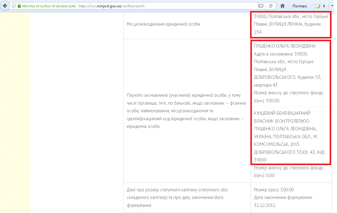Reload the page with the refresh icon

[x=271, y=6]
